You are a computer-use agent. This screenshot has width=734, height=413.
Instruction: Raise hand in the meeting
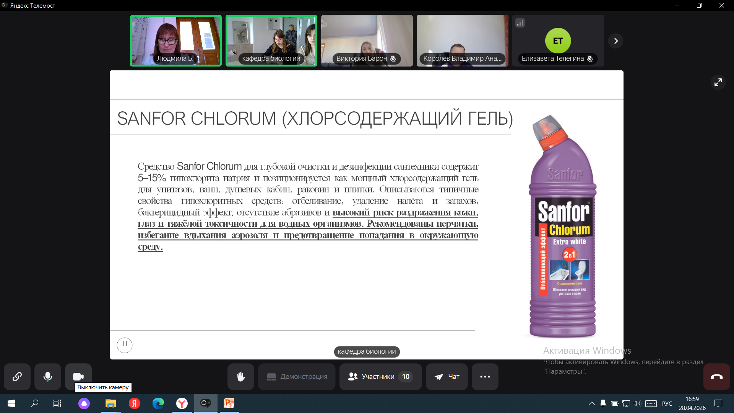[x=241, y=377]
